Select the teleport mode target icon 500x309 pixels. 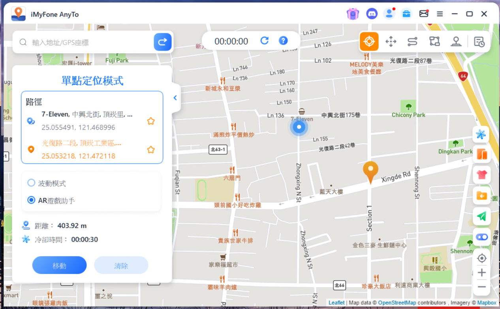pyautogui.click(x=369, y=41)
